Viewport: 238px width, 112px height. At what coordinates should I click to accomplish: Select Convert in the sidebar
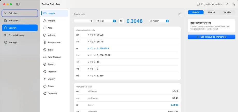20,28
